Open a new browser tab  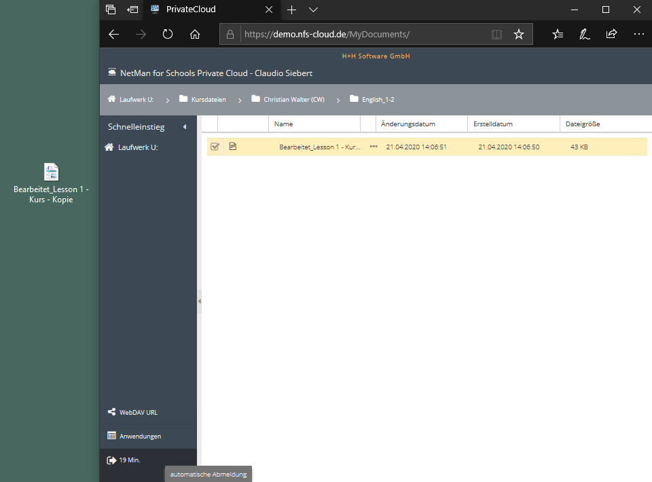[292, 10]
